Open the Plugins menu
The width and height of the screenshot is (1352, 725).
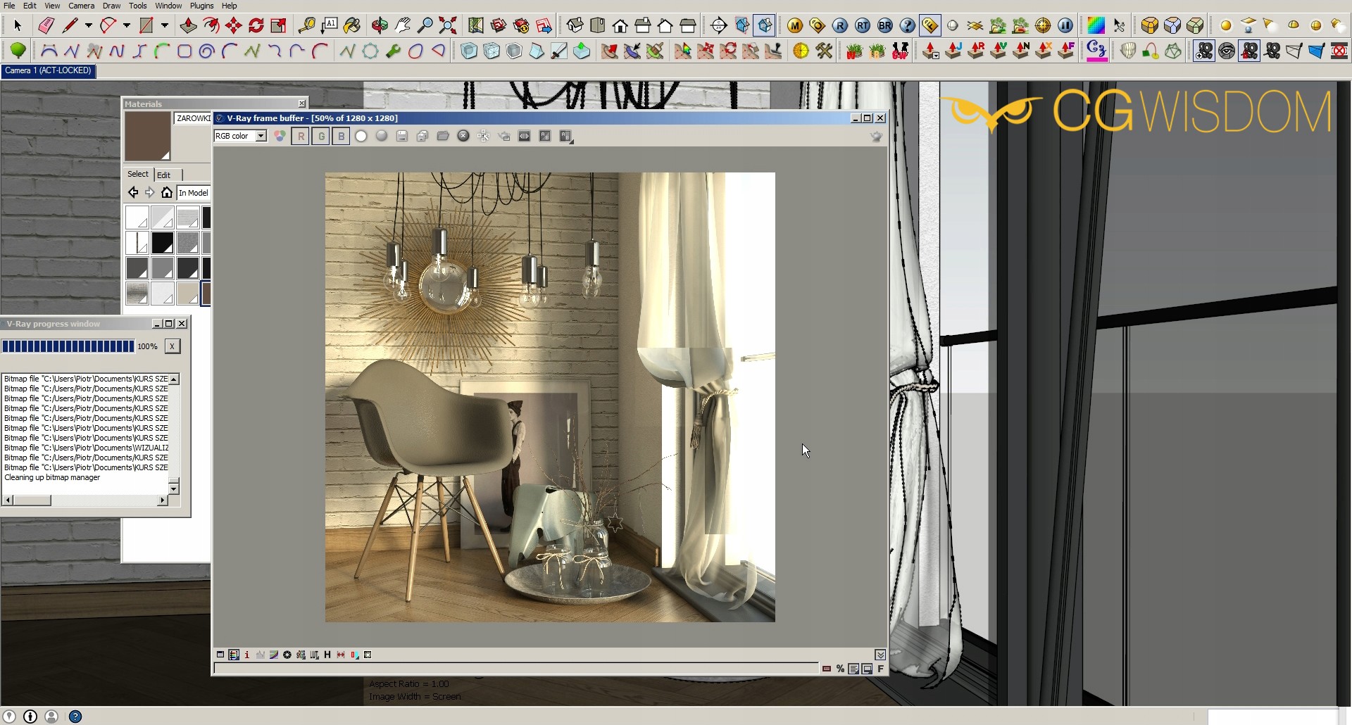coord(201,6)
